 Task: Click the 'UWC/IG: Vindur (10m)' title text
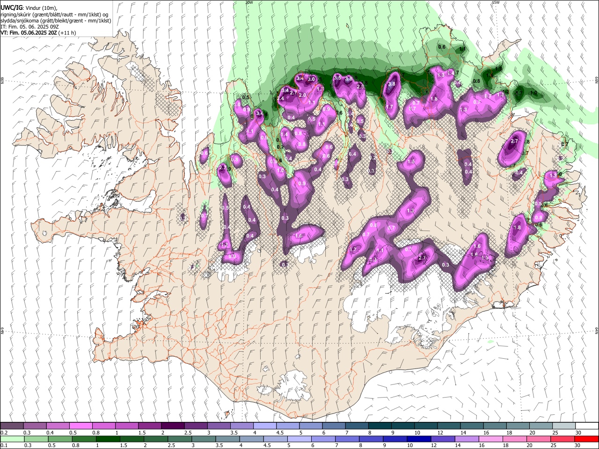[29, 8]
